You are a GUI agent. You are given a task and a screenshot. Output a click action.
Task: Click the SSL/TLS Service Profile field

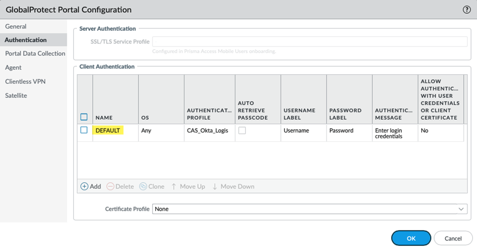[x=310, y=41]
